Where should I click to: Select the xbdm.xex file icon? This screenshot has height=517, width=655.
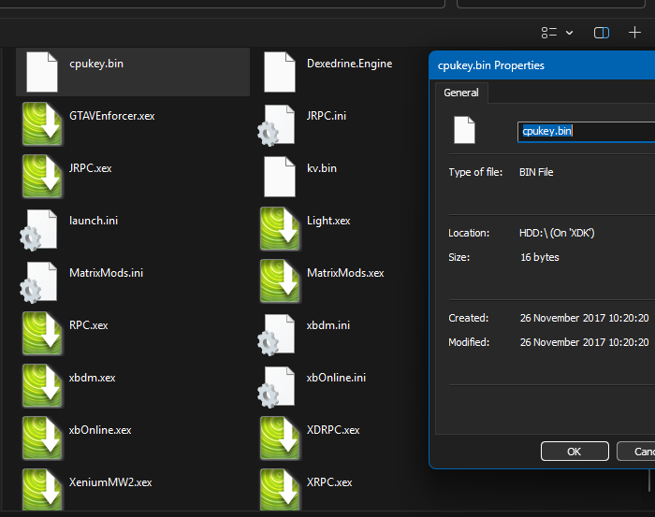[x=42, y=385]
